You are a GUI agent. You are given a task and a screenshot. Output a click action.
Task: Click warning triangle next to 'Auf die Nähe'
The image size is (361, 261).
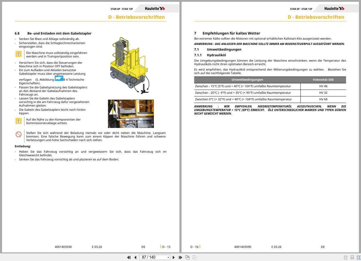(18, 121)
